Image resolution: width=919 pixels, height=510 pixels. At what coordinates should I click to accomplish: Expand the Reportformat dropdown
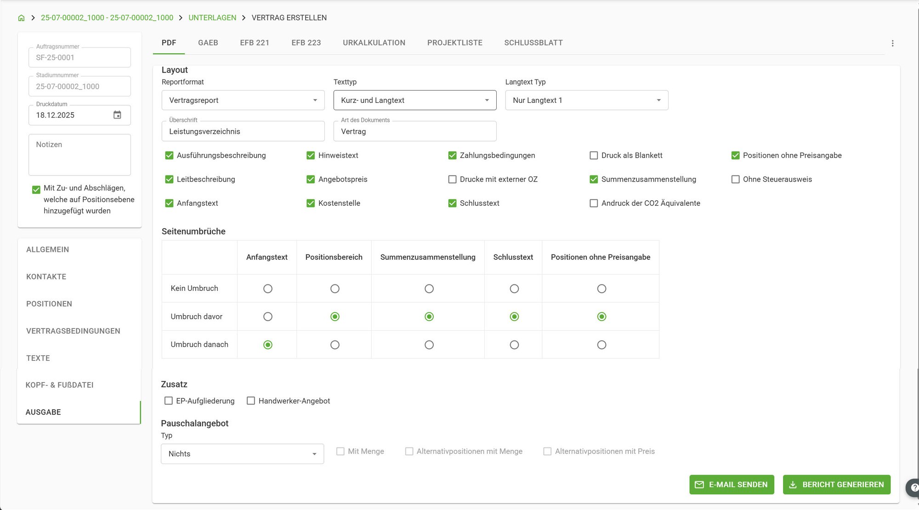(243, 100)
